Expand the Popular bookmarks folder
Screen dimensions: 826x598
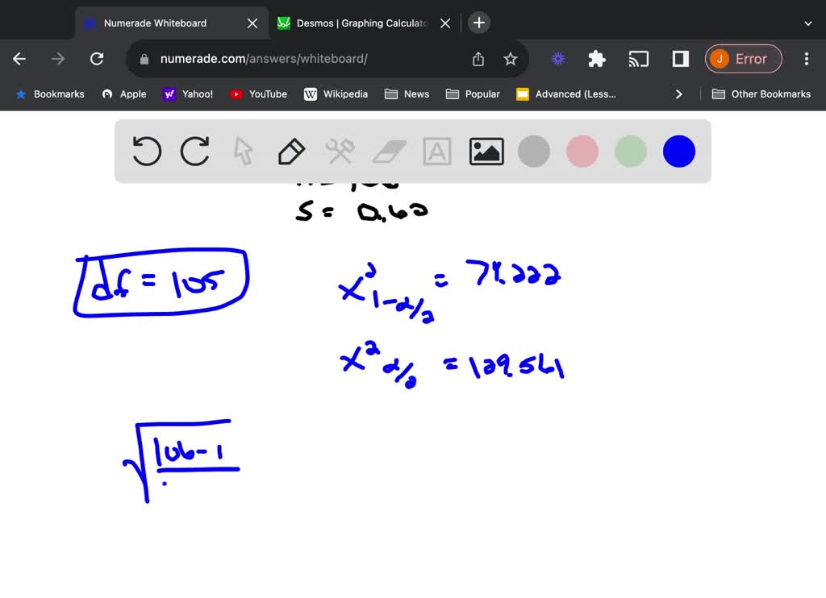[x=473, y=94]
